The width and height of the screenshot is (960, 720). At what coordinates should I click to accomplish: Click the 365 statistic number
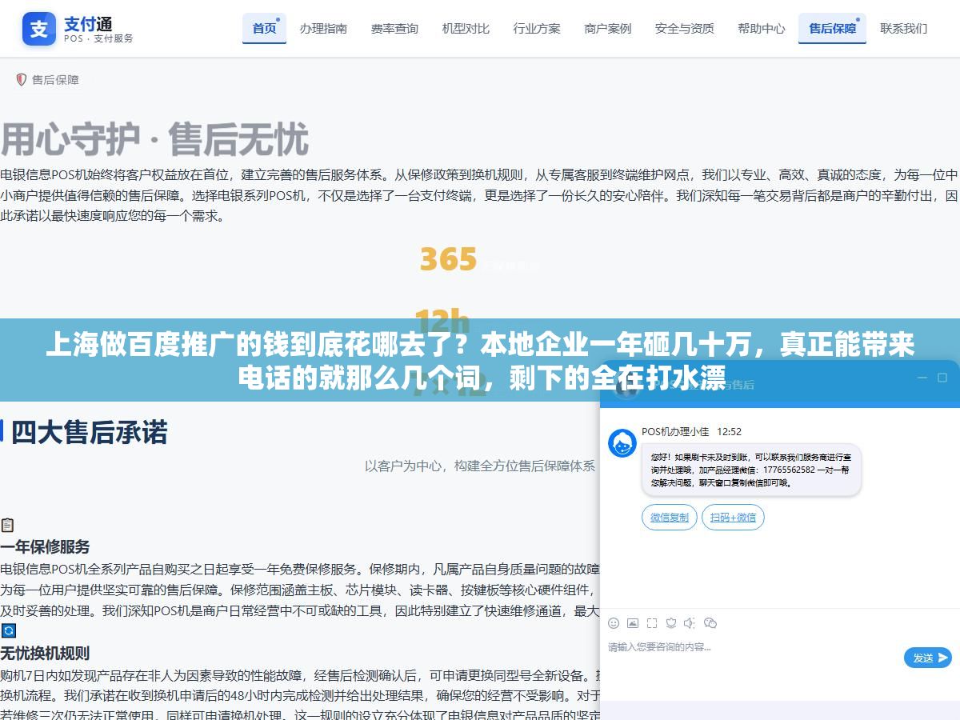(x=448, y=259)
